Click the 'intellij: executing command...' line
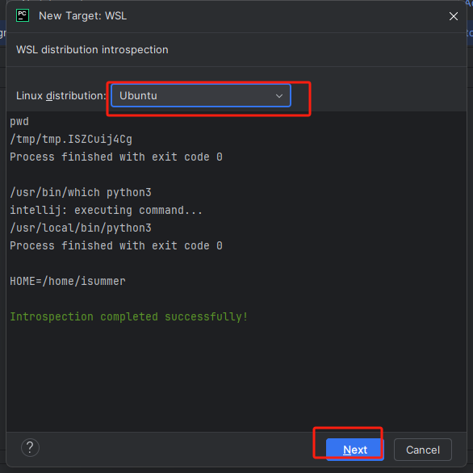This screenshot has height=473, width=473. coord(107,210)
